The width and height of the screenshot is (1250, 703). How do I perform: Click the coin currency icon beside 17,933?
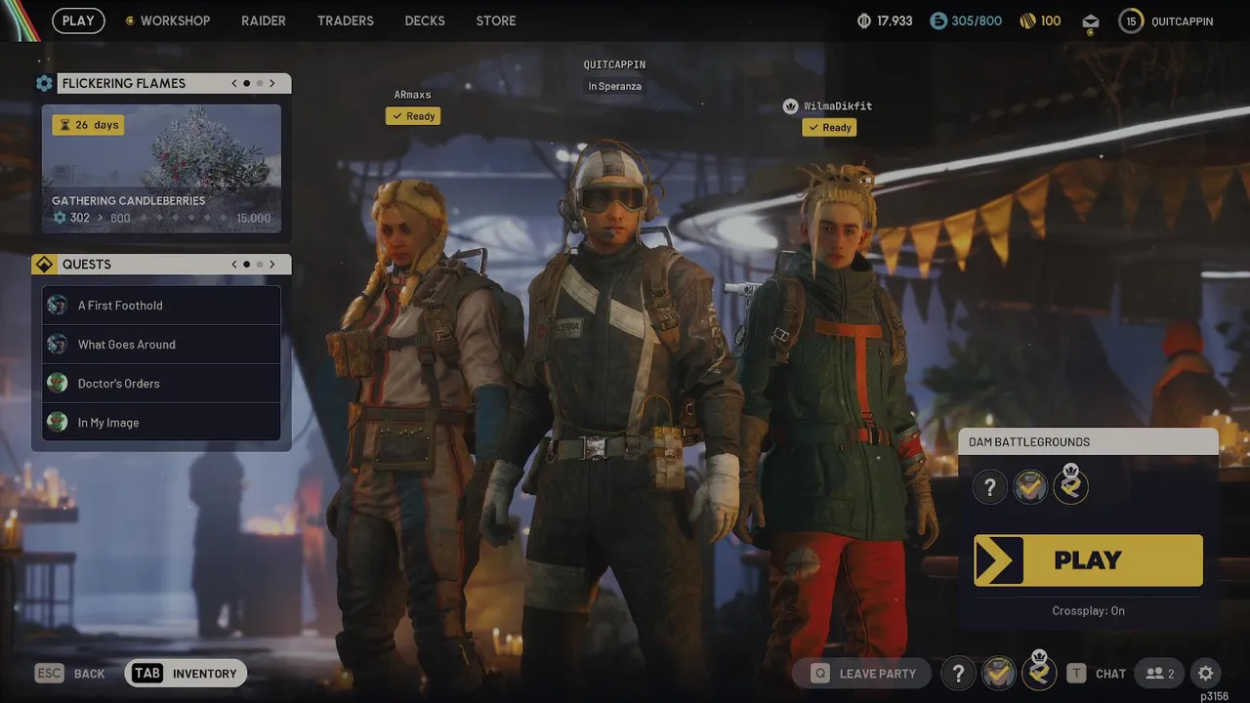863,21
